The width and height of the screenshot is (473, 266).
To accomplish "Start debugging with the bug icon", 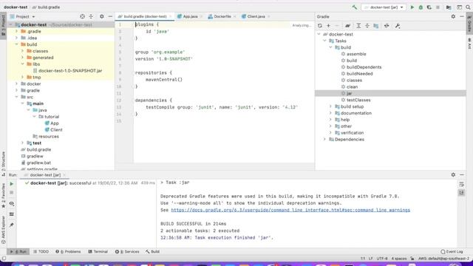I will coord(421,7).
